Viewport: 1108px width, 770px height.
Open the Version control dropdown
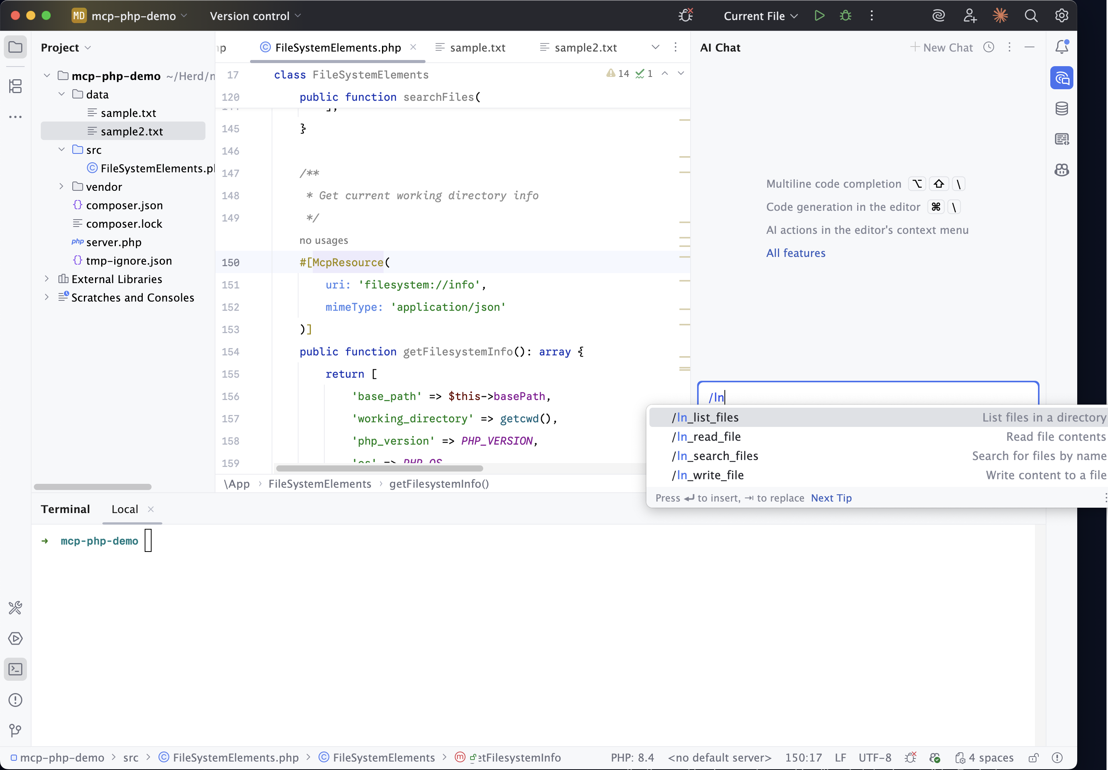coord(255,16)
